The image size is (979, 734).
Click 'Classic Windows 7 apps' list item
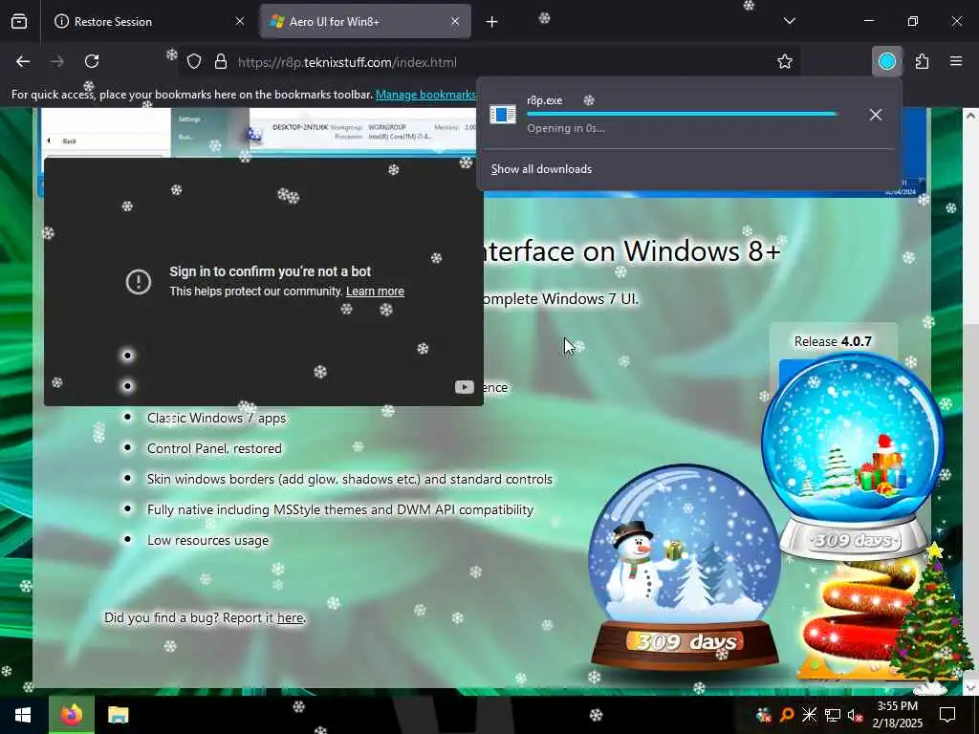216,418
